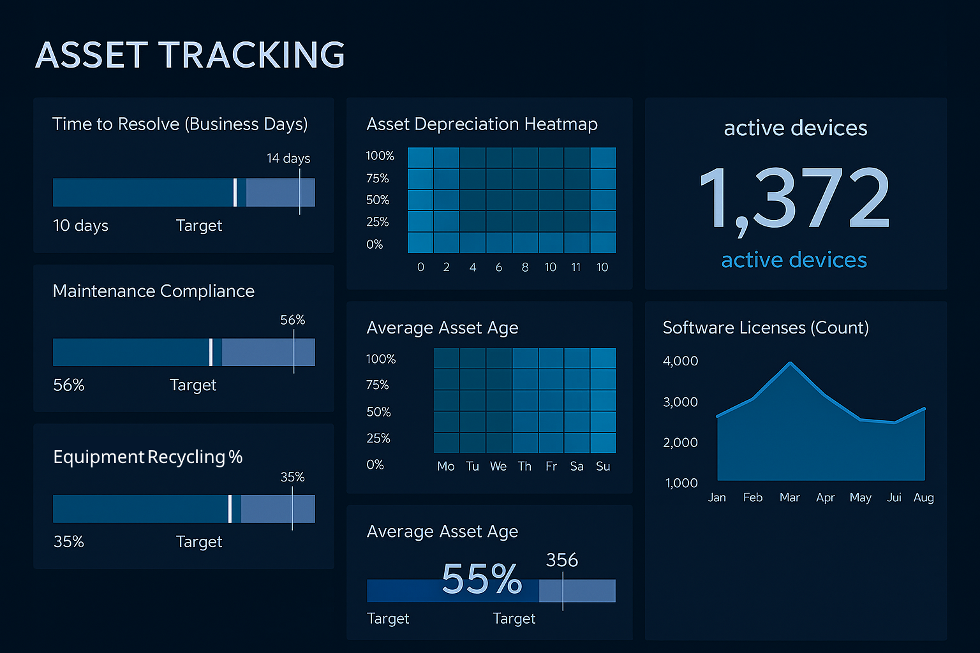The width and height of the screenshot is (980, 653).
Task: Click the 1,372 active devices counter
Action: click(x=794, y=198)
